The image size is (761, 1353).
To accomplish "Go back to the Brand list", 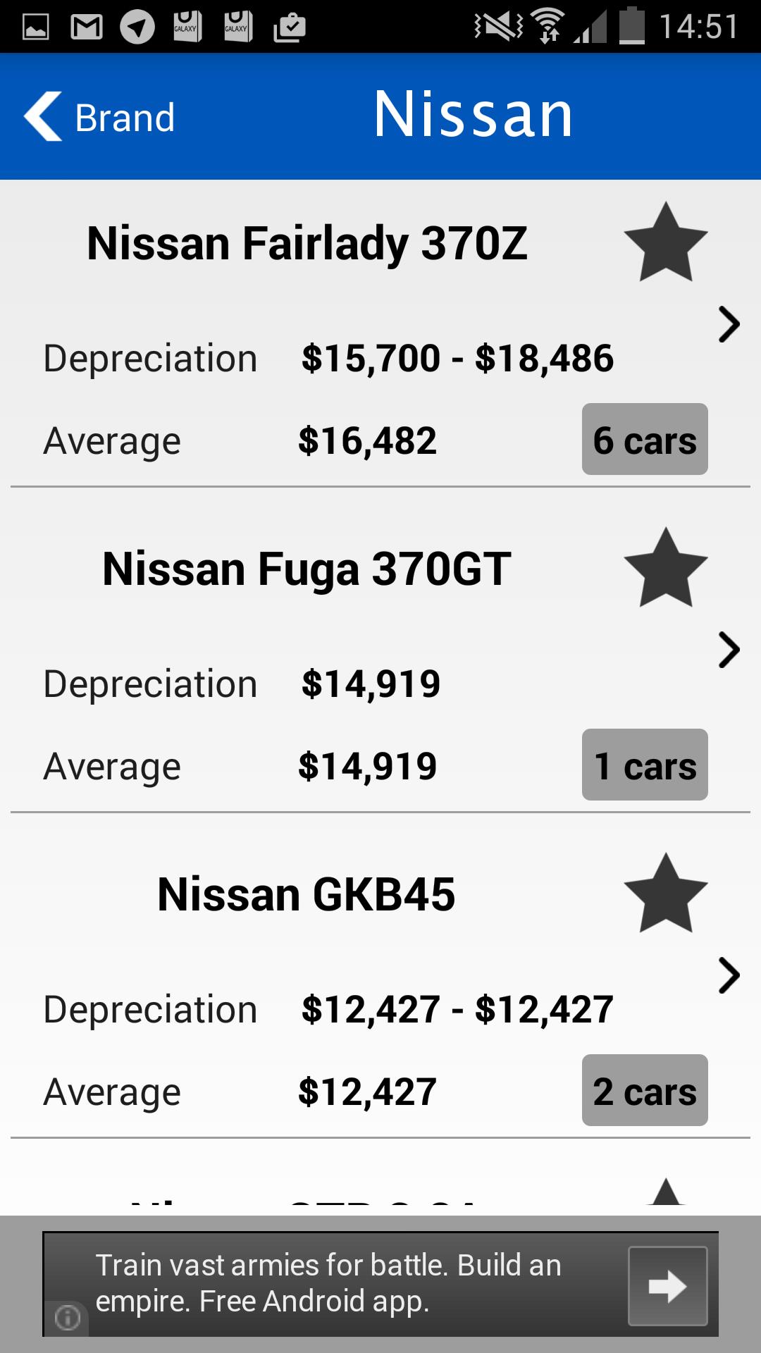I will [x=124, y=118].
